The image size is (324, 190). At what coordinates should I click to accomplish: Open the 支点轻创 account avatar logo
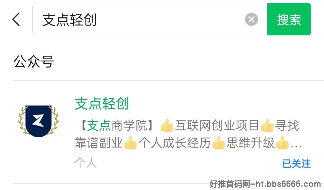pos(38,121)
